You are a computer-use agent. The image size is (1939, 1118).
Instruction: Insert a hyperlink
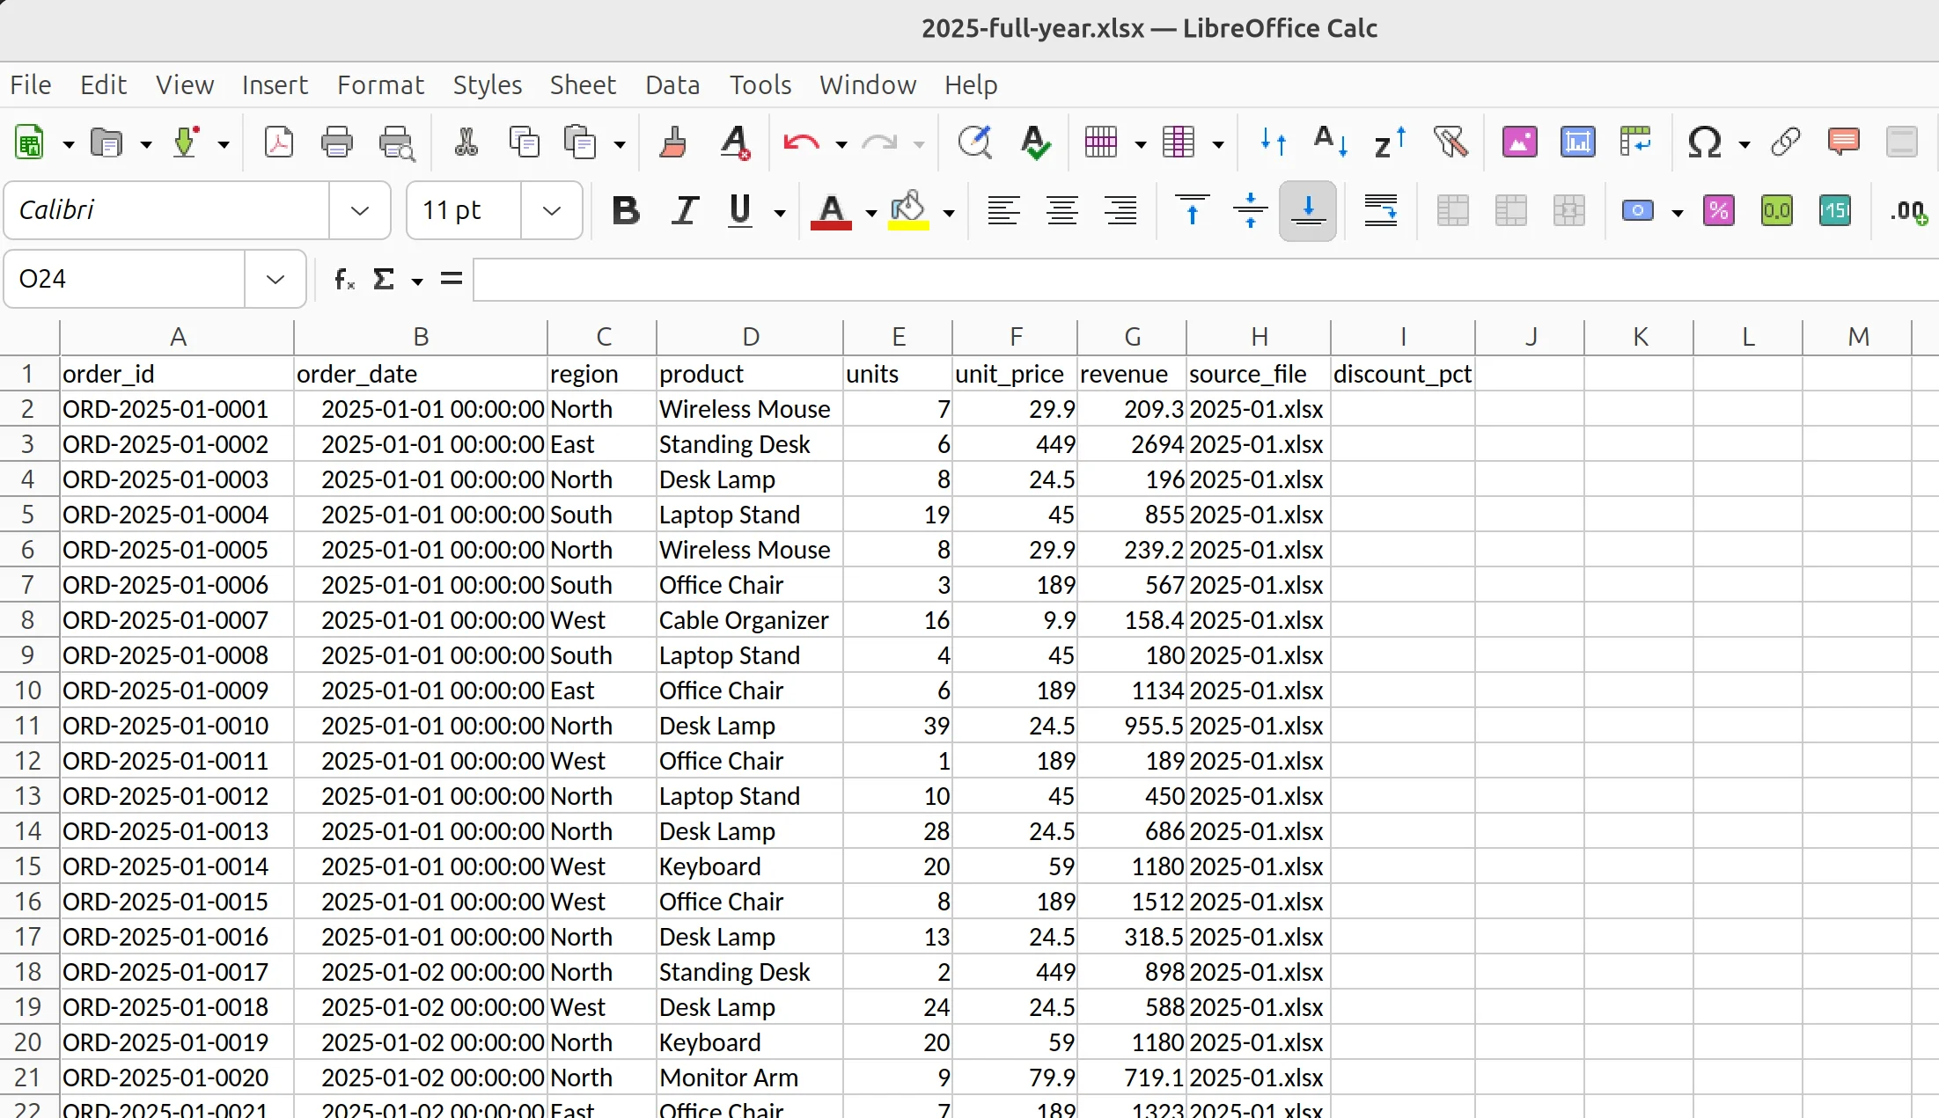pos(1785,142)
